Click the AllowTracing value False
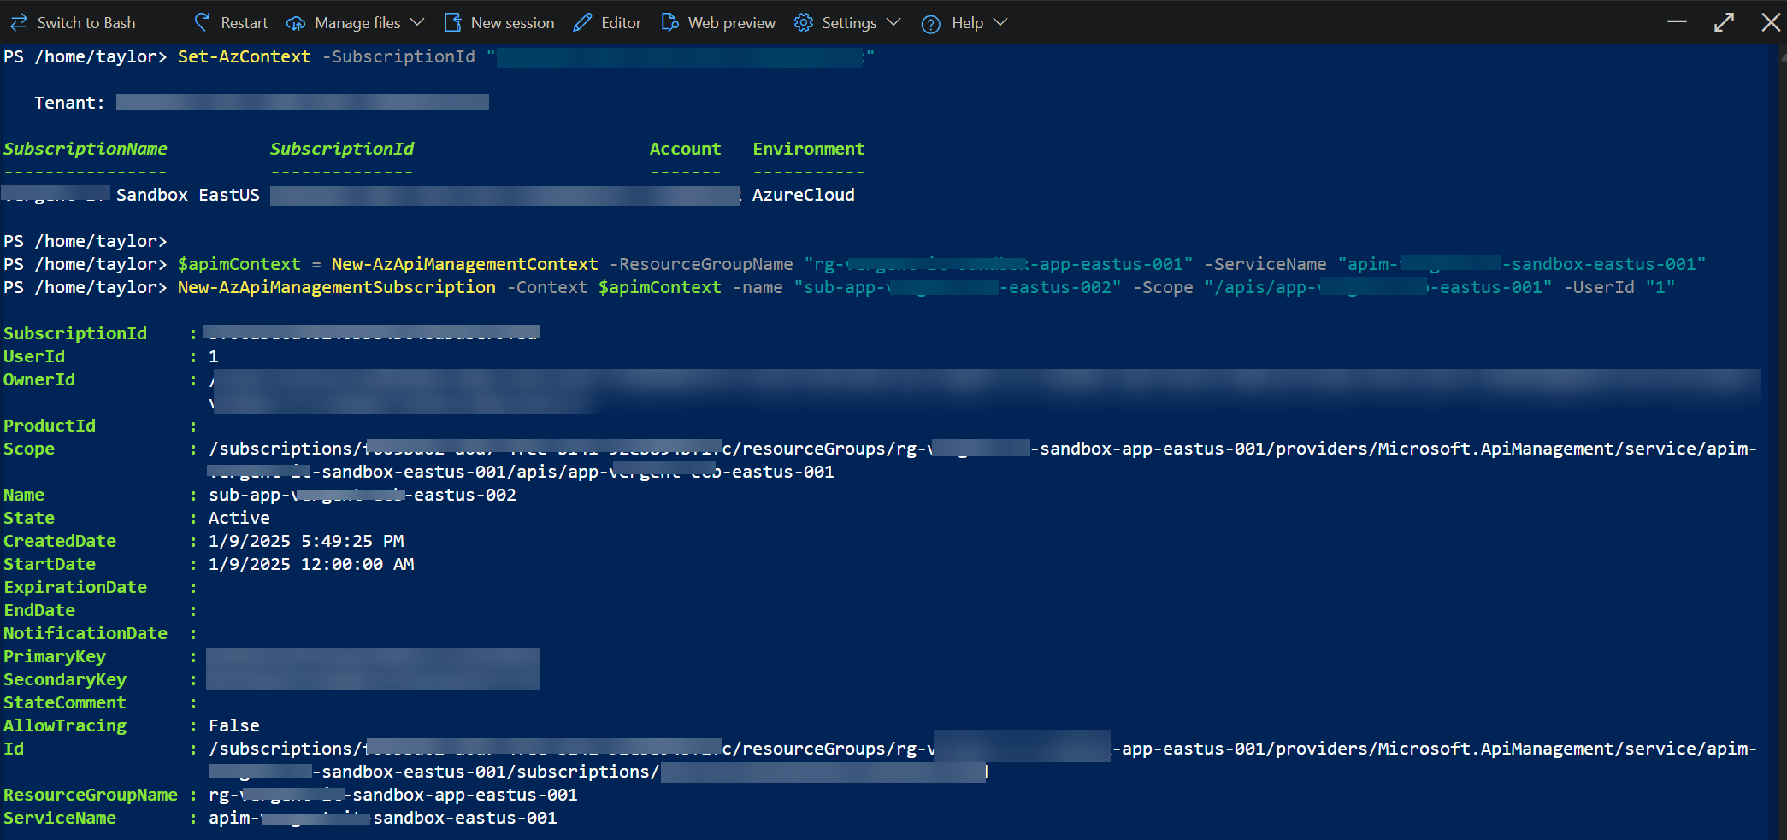This screenshot has height=840, width=1787. coord(234,725)
